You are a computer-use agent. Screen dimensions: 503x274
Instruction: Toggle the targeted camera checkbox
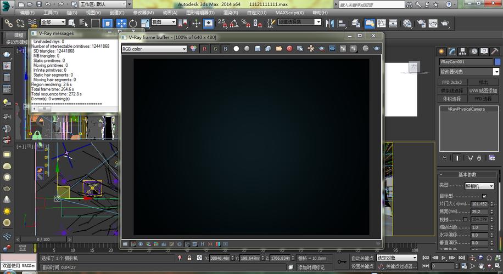[x=484, y=196]
